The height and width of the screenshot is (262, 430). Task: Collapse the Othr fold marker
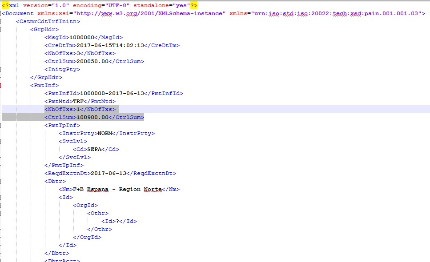point(1,213)
